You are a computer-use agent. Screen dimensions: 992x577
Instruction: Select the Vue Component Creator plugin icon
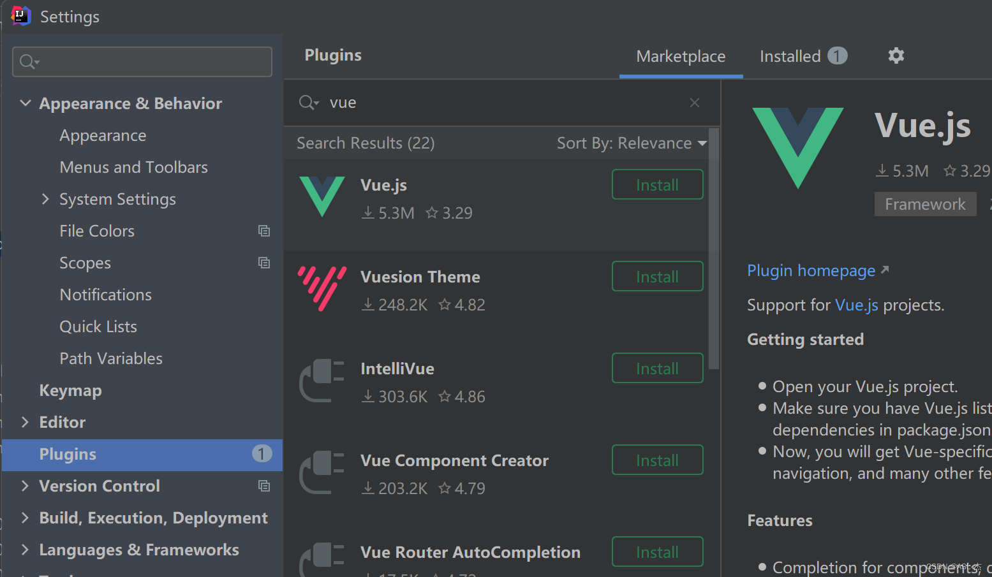pyautogui.click(x=322, y=472)
